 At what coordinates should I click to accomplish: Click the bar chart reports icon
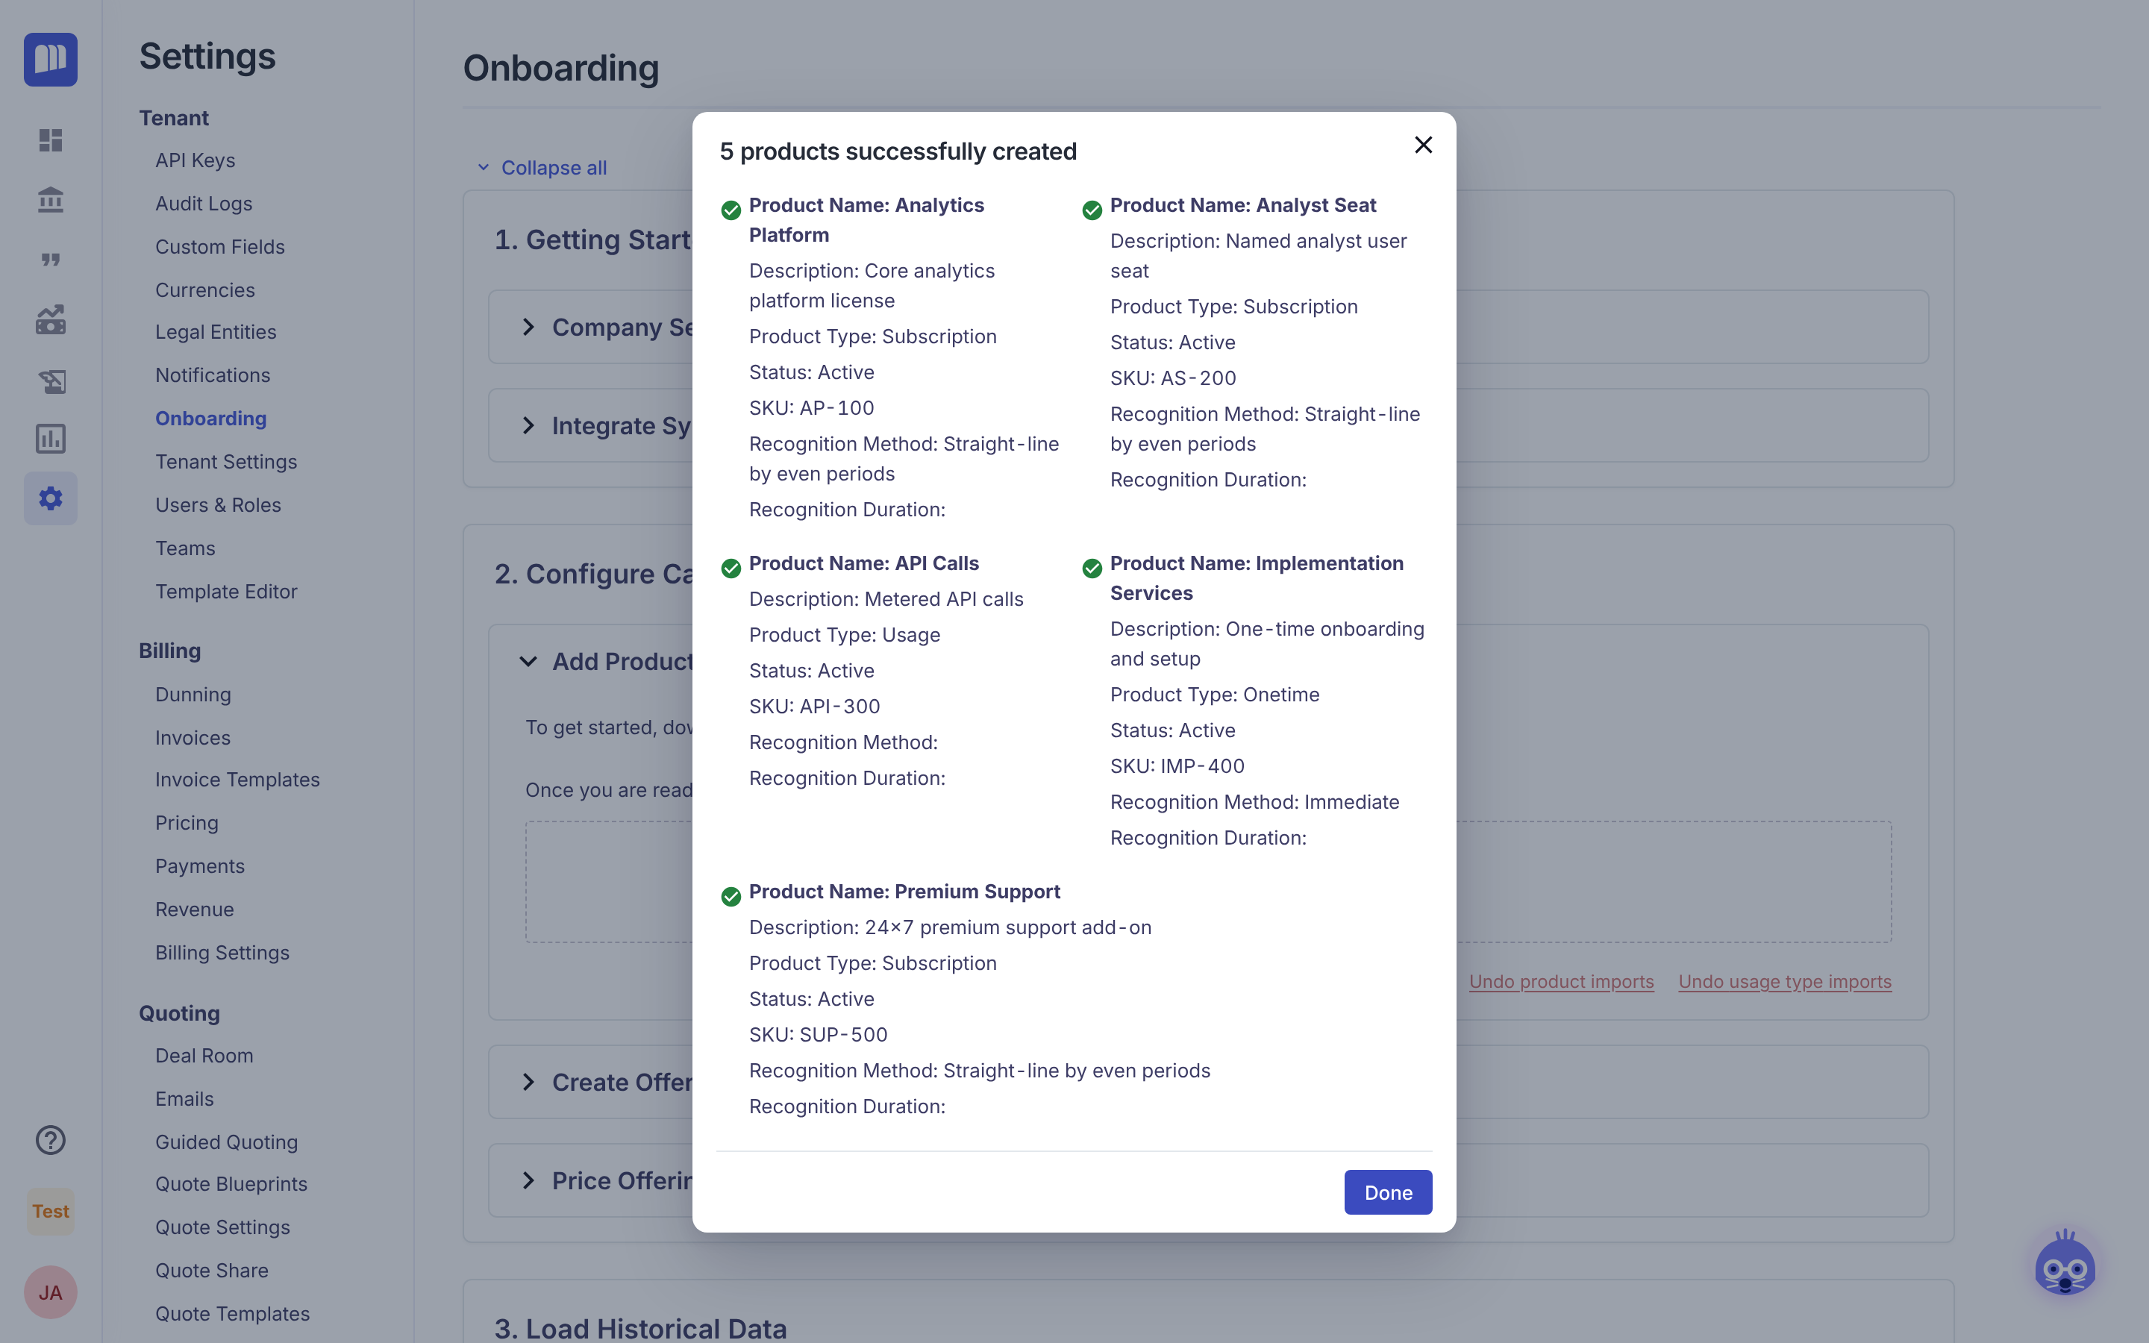51,438
